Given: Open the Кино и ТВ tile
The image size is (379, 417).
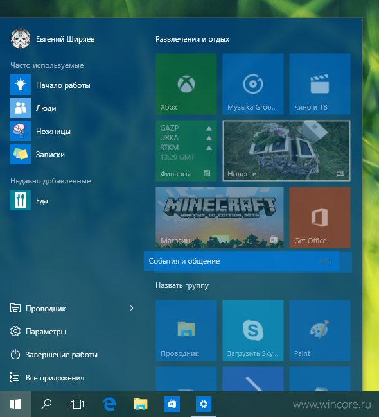Looking at the screenshot, I should tap(320, 84).
